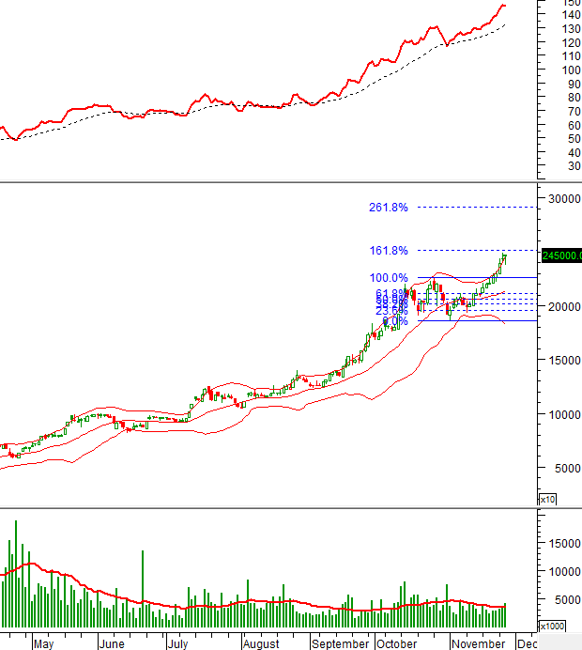Image resolution: width=582 pixels, height=650 pixels.
Task: Click the 261.8% Fibonacci level label
Action: (x=389, y=208)
